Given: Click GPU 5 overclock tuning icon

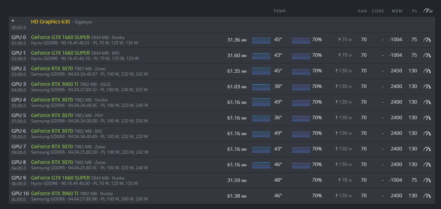Looking at the screenshot, I should click(x=427, y=118).
